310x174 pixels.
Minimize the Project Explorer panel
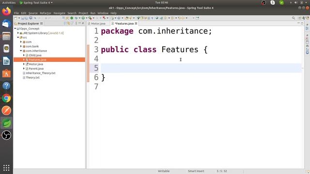(79, 23)
